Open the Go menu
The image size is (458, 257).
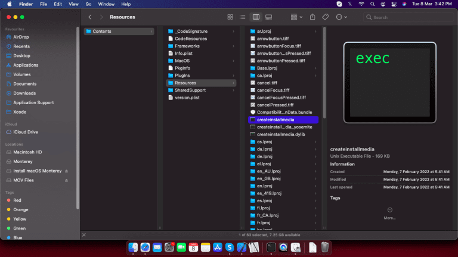click(x=88, y=4)
